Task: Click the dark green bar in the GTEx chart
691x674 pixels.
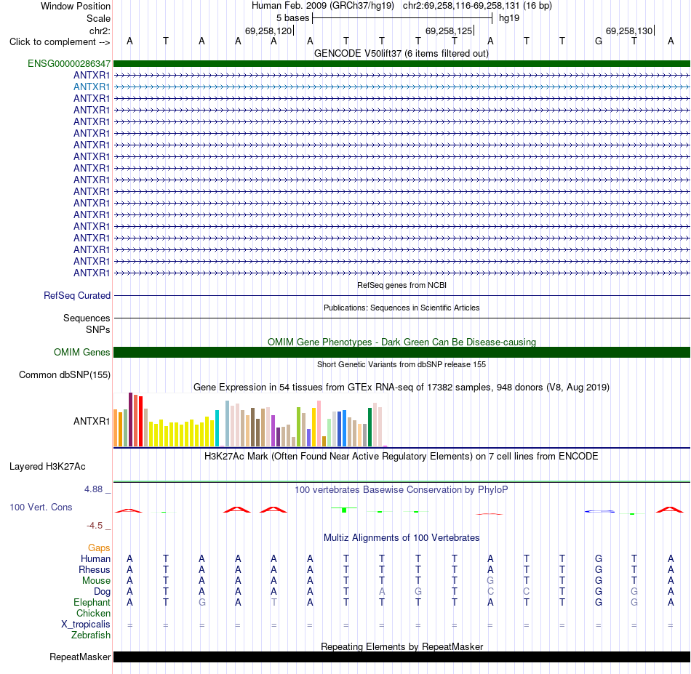Action: 370,428
